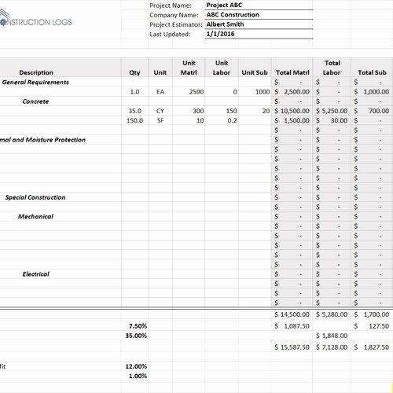The height and width of the screenshot is (393, 393).
Task: Select the 7.50% rate cell
Action: (x=134, y=326)
